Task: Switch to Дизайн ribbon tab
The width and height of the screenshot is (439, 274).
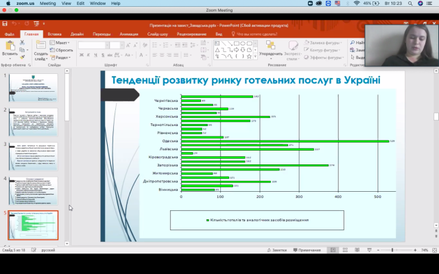Action: pyautogui.click(x=77, y=34)
